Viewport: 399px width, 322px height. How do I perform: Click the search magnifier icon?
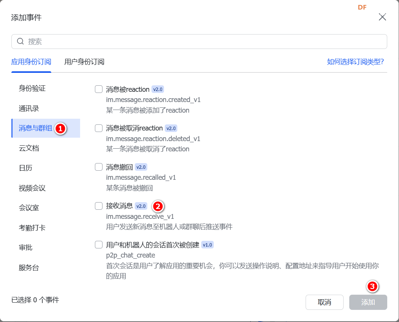21,41
